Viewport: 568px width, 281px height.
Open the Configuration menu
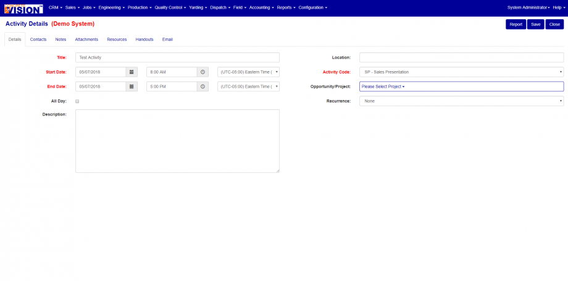[x=313, y=7]
